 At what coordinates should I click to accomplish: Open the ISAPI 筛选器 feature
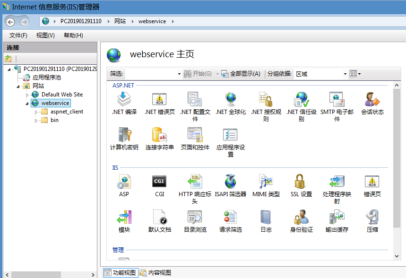(231, 186)
